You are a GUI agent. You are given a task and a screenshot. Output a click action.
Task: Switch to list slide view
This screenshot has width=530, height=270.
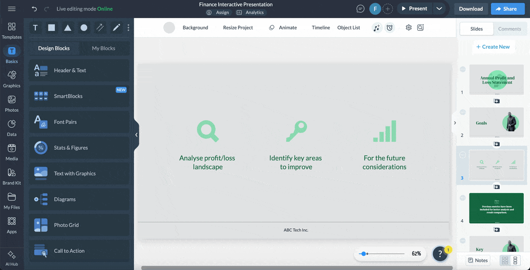click(x=515, y=260)
